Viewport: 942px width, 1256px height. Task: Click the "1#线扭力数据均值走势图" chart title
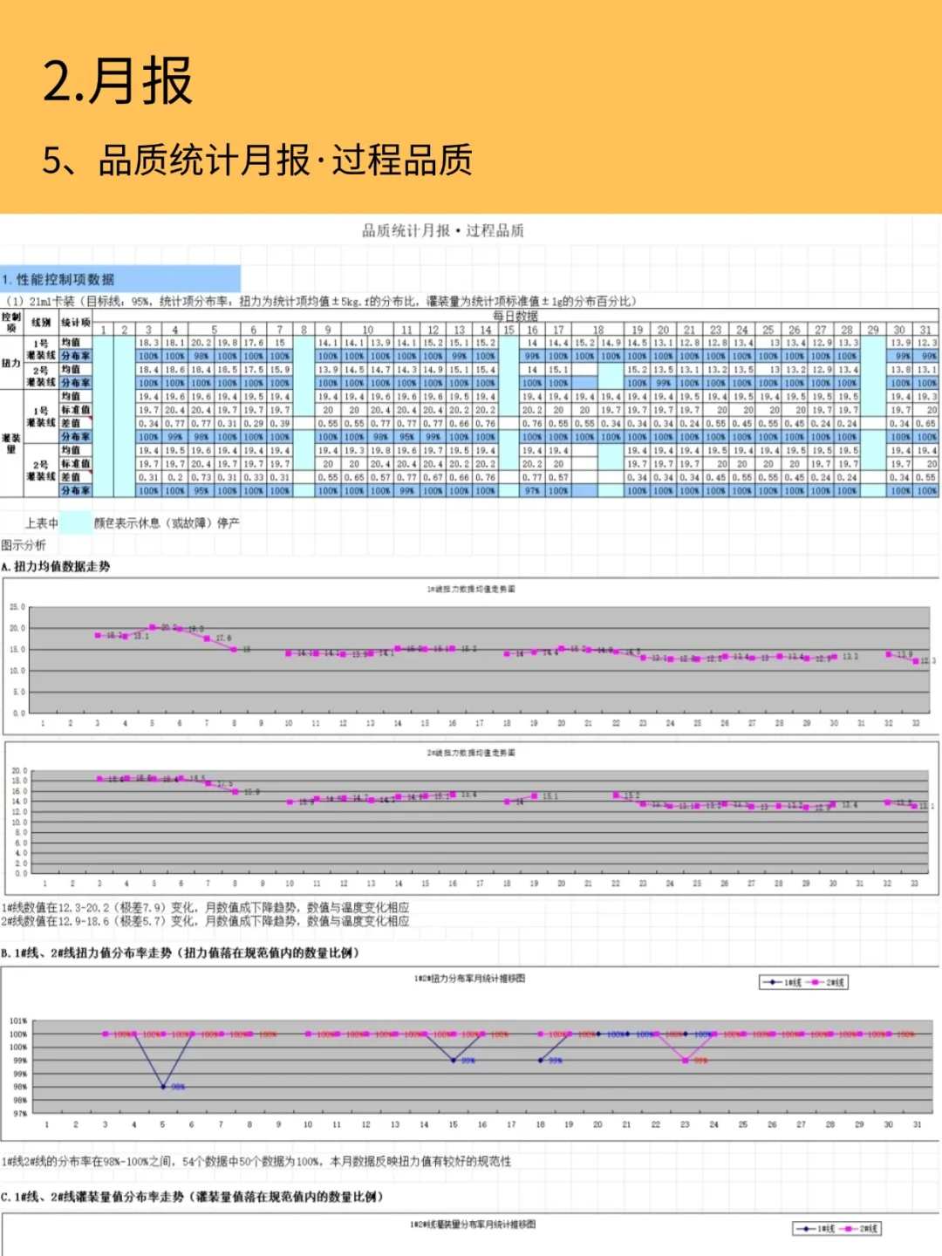coord(471,590)
